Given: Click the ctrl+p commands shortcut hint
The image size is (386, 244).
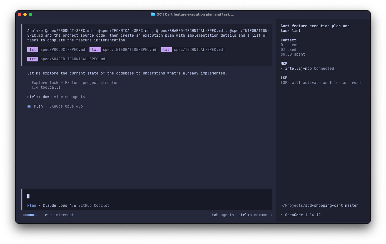Looking at the screenshot, I should pyautogui.click(x=255, y=215).
